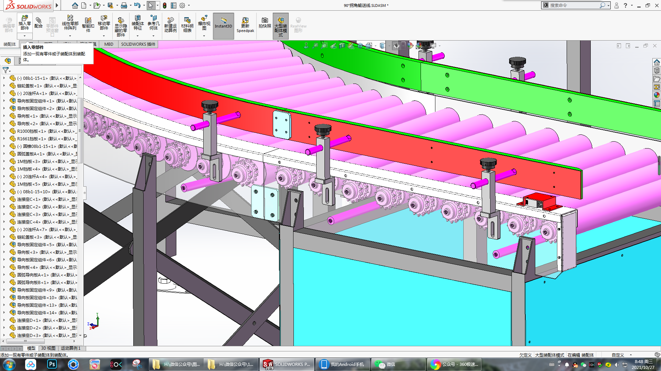Select the Move Component (移动零部件) tool
Viewport: 661px width, 371px height.
tap(104, 23)
